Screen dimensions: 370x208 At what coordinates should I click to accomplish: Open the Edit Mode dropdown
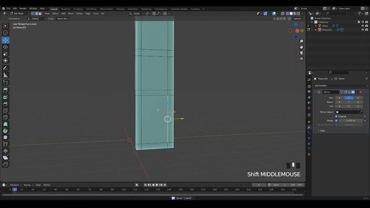(x=20, y=13)
